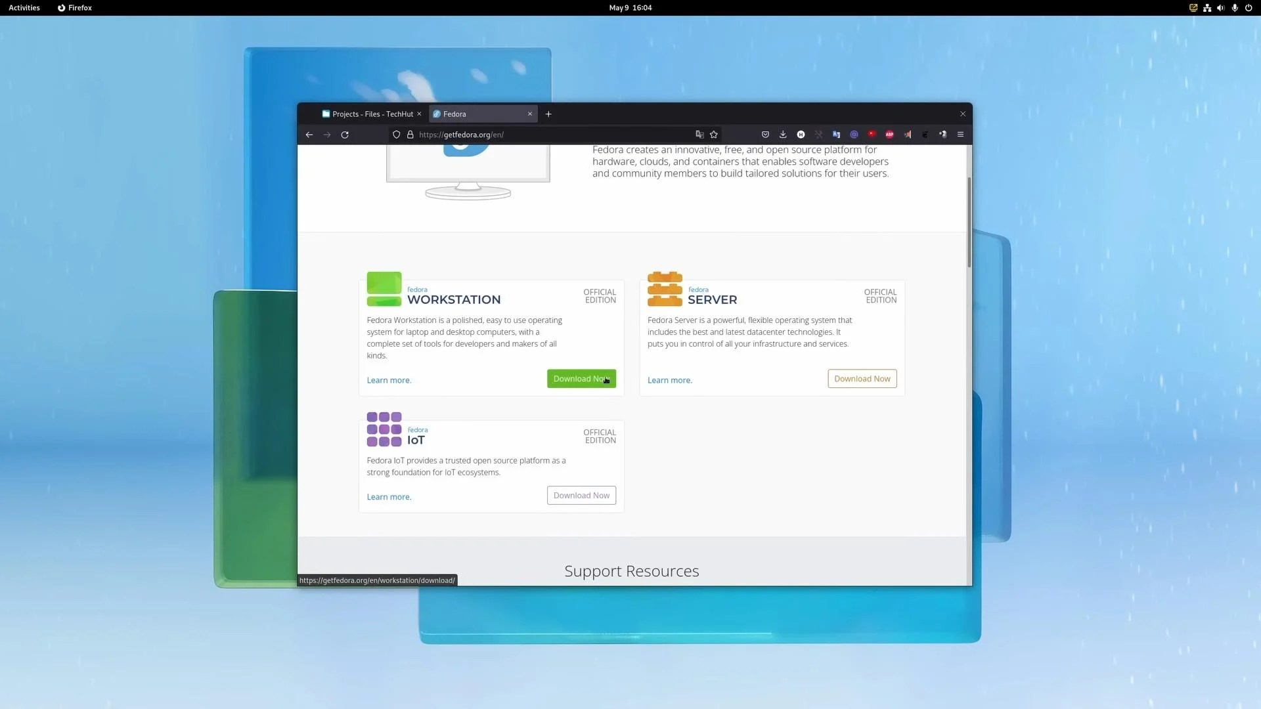Open a new tab with the plus button

pos(548,114)
